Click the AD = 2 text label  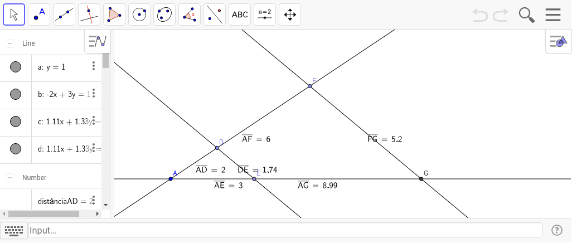coord(211,169)
